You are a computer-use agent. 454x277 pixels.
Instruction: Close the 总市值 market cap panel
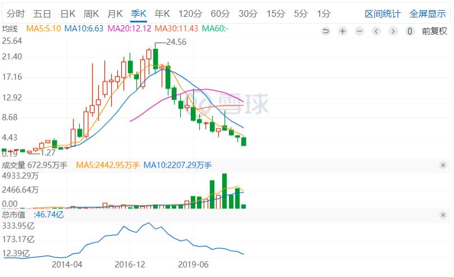pos(443,215)
